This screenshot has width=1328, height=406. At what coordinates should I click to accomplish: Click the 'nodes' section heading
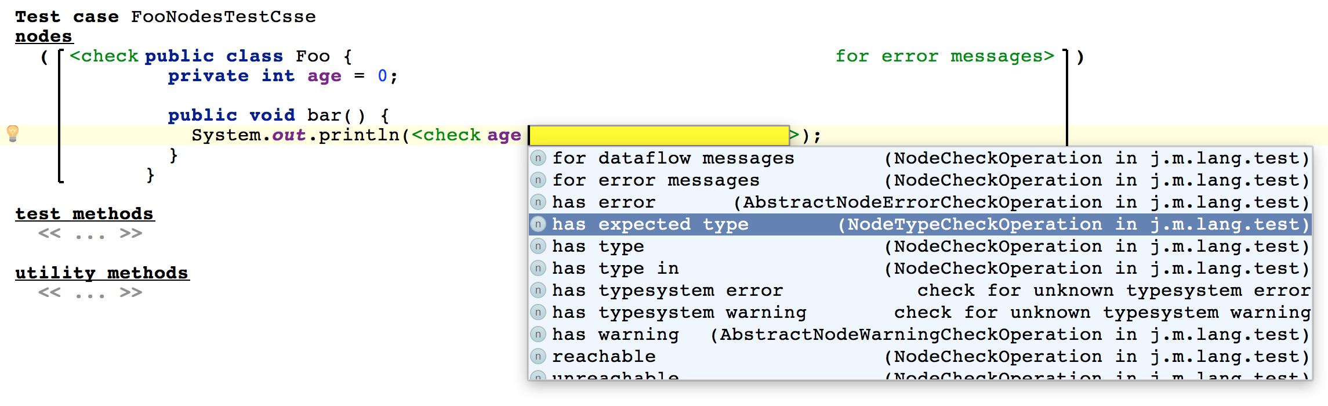[44, 37]
